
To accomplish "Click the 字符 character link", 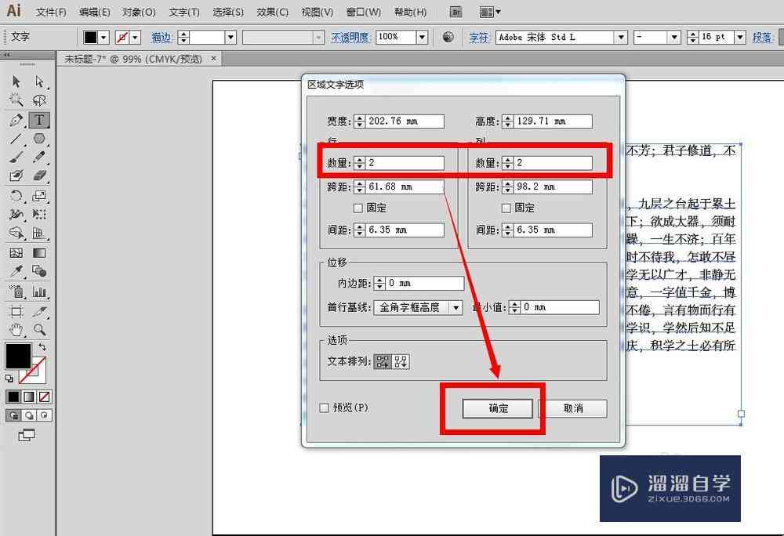I will [479, 37].
